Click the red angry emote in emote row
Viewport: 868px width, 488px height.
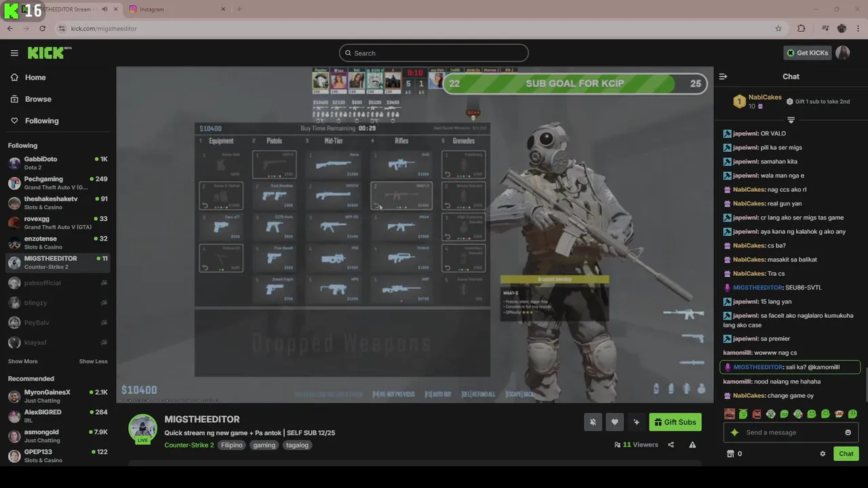click(x=757, y=414)
